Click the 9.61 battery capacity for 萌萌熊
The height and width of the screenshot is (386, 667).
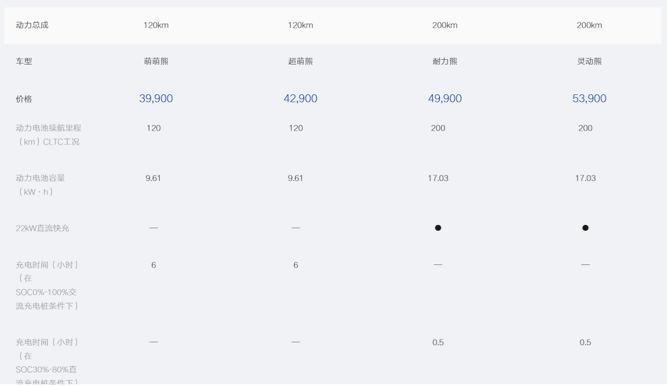pyautogui.click(x=153, y=178)
